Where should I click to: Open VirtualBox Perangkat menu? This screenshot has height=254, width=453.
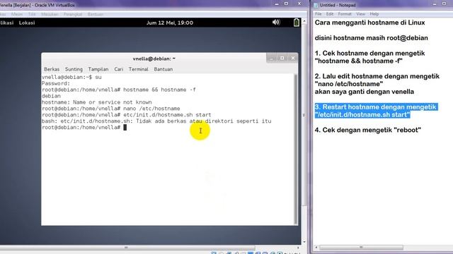(x=73, y=14)
